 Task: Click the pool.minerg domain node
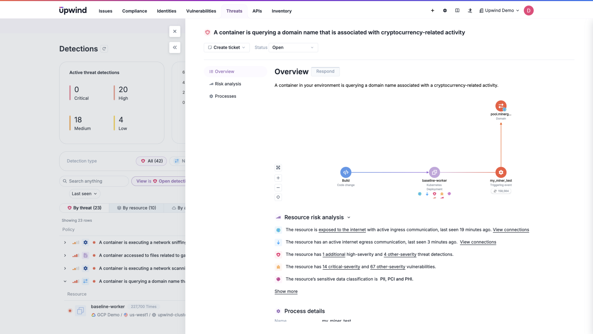tap(501, 106)
